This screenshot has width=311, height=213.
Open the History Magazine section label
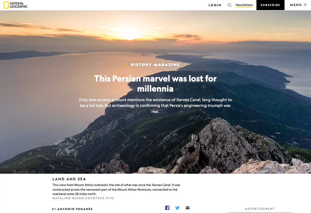pyautogui.click(x=155, y=65)
